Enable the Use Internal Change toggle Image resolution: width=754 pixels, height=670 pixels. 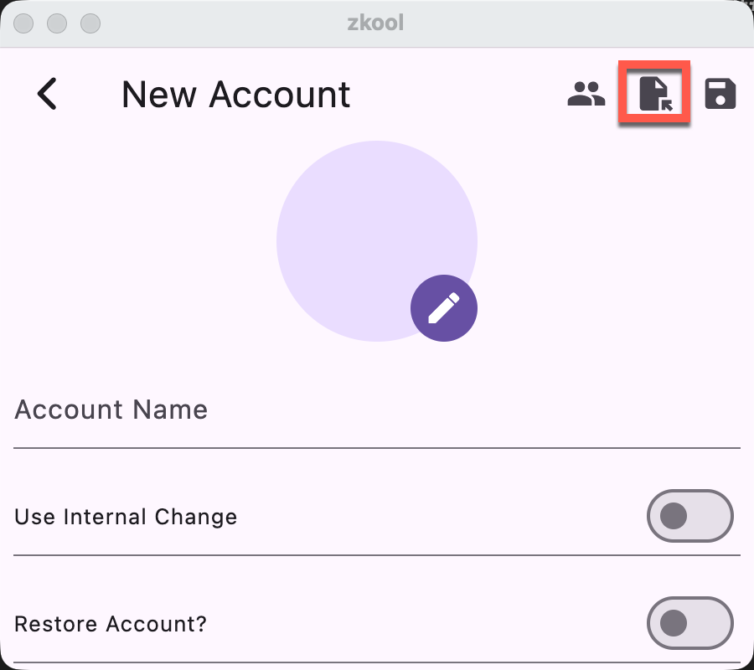tap(690, 517)
